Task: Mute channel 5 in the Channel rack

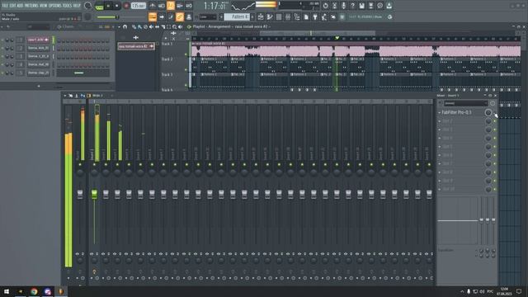Action: click(2, 73)
